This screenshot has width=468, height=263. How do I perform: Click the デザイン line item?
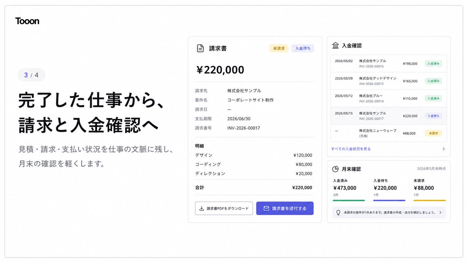[253, 155]
